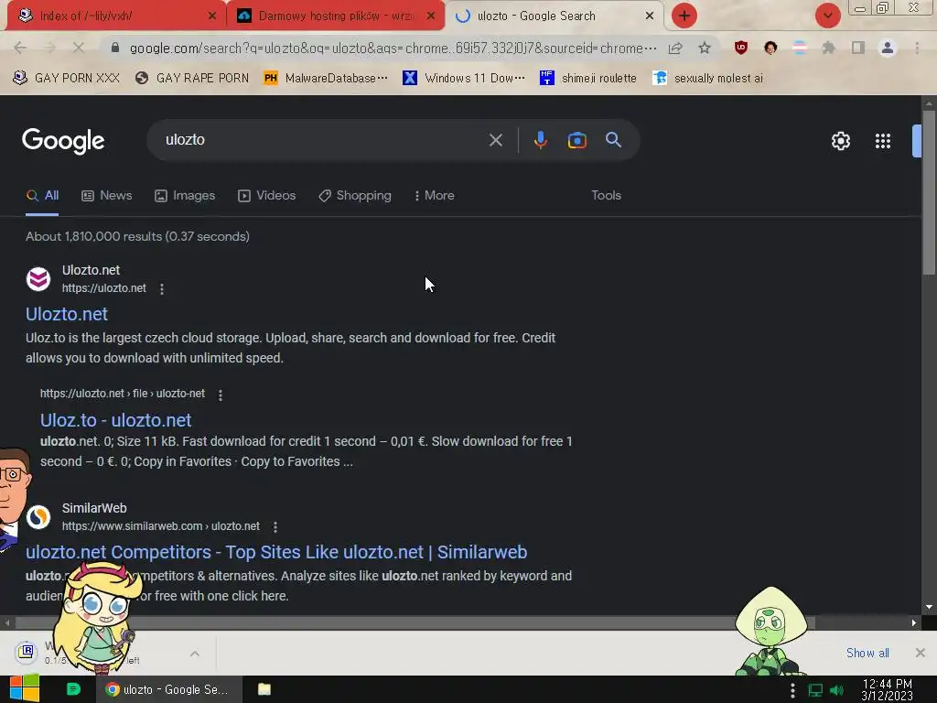Switch to Darmowy hosting plików tab

[336, 16]
